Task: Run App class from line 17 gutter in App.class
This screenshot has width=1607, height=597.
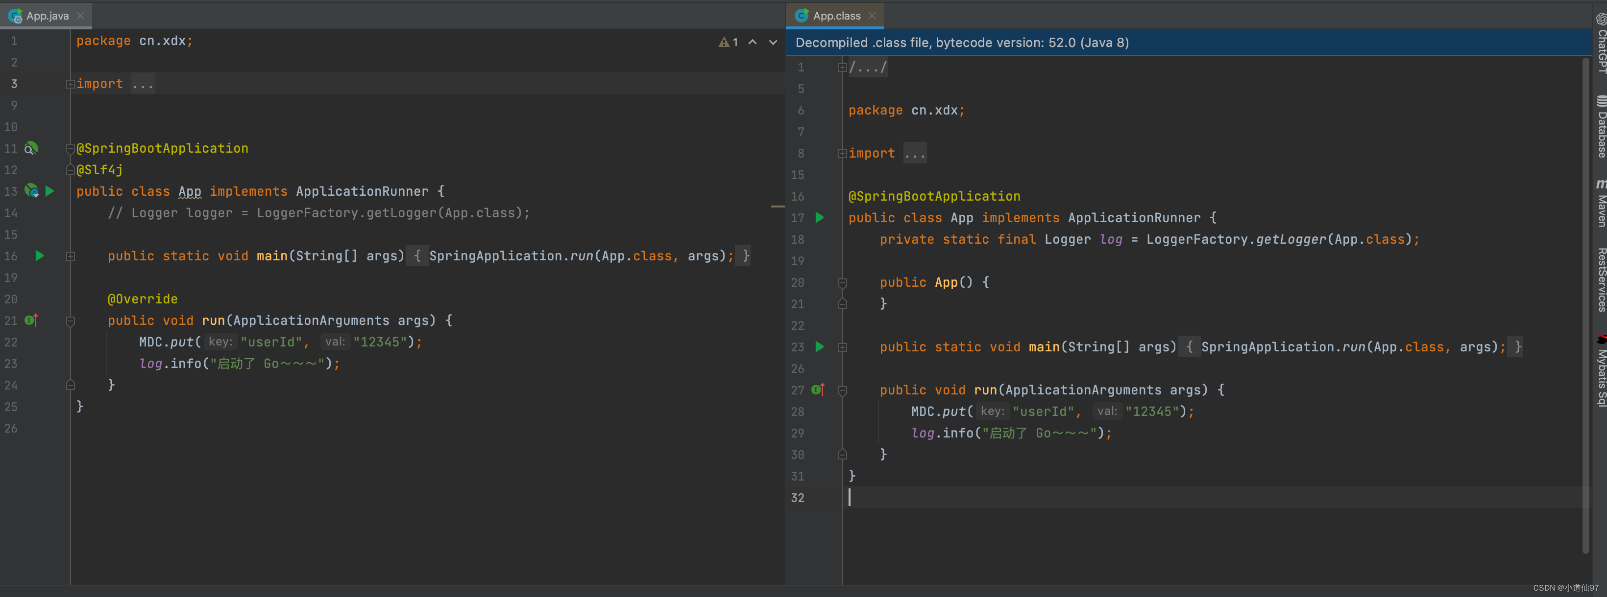Action: point(820,217)
